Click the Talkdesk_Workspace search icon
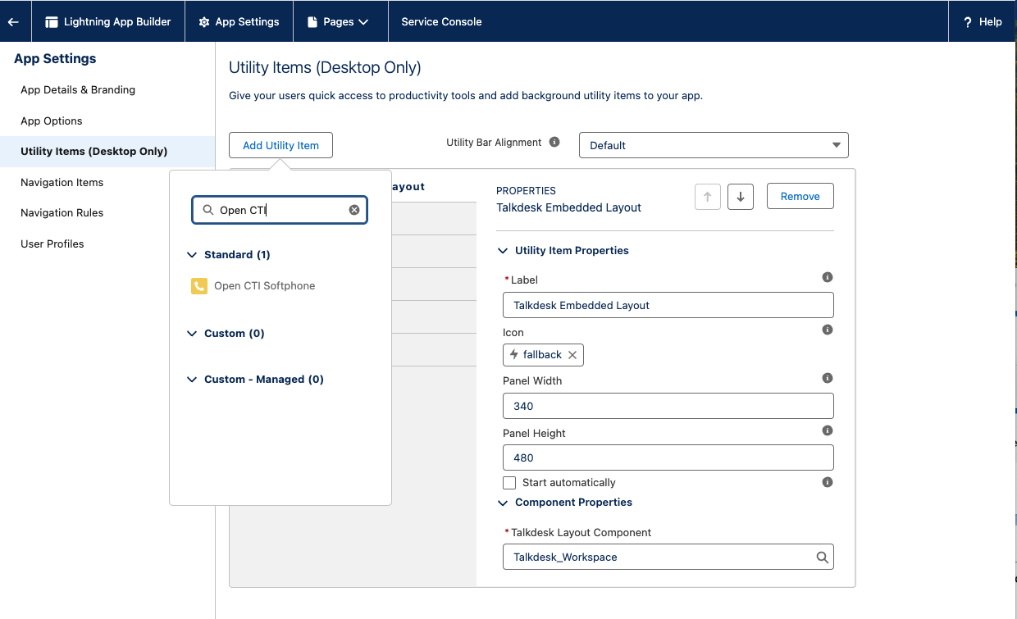This screenshot has height=619, width=1017. pos(822,558)
